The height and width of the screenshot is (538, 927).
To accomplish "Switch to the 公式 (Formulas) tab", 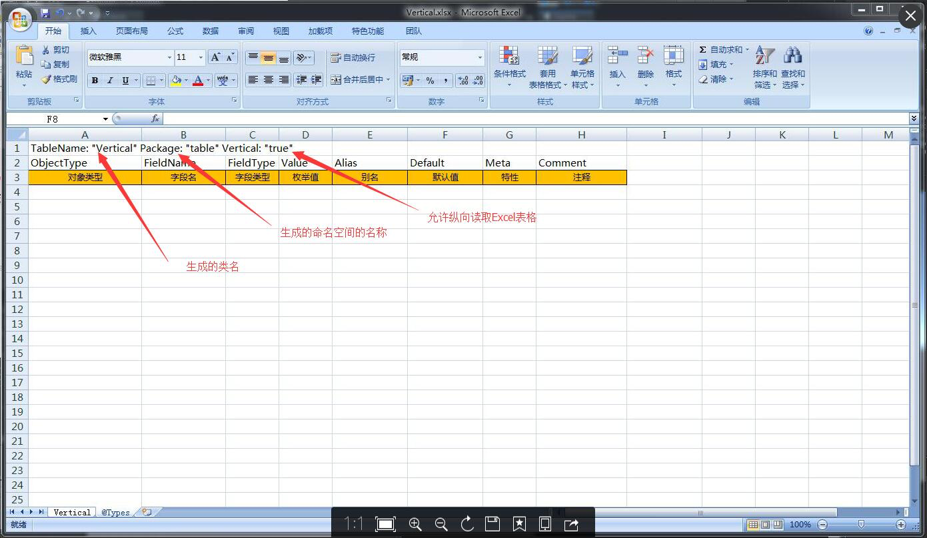I will (175, 31).
